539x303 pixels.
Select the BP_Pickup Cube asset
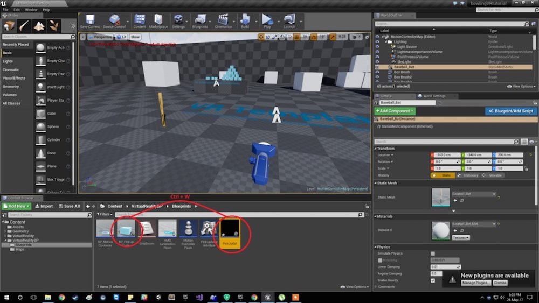click(x=126, y=232)
